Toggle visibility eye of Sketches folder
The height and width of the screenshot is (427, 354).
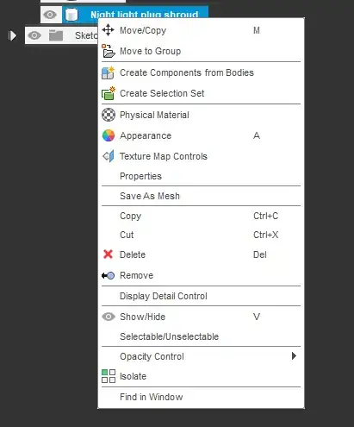[x=34, y=35]
